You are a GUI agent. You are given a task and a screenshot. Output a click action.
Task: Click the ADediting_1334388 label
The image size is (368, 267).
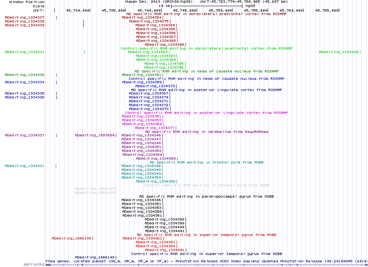(x=156, y=41)
